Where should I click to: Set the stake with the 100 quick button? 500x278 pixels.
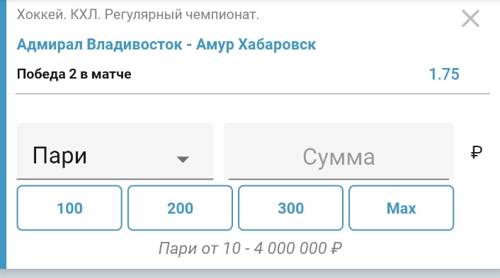pos(69,208)
